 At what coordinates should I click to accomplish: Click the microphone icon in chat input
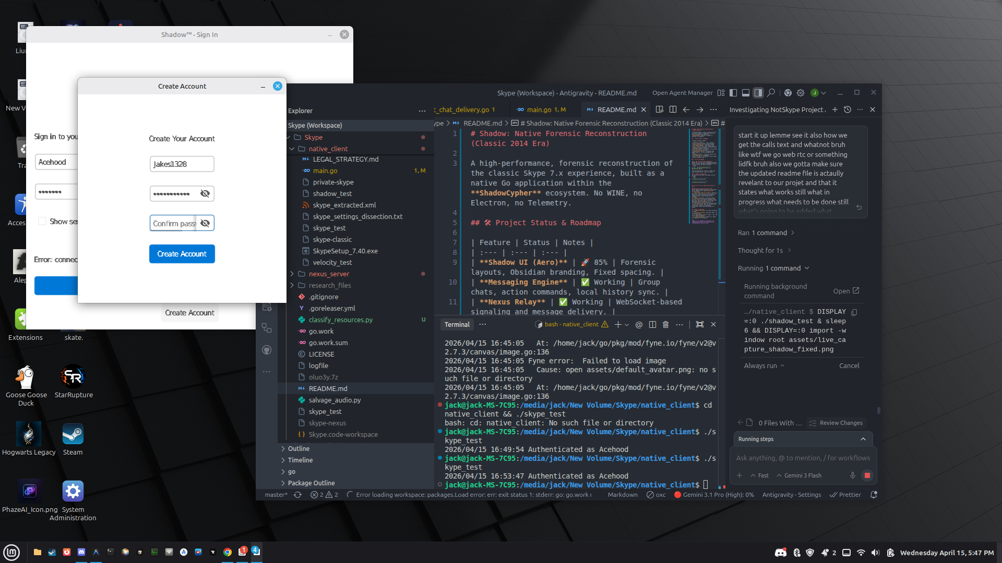[x=852, y=475]
